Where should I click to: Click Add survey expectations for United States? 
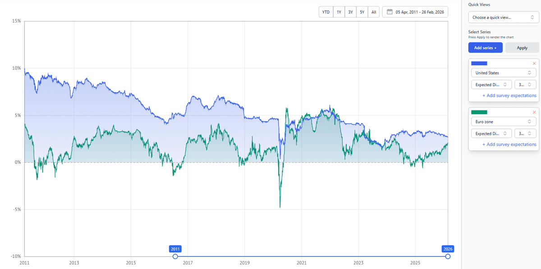509,95
